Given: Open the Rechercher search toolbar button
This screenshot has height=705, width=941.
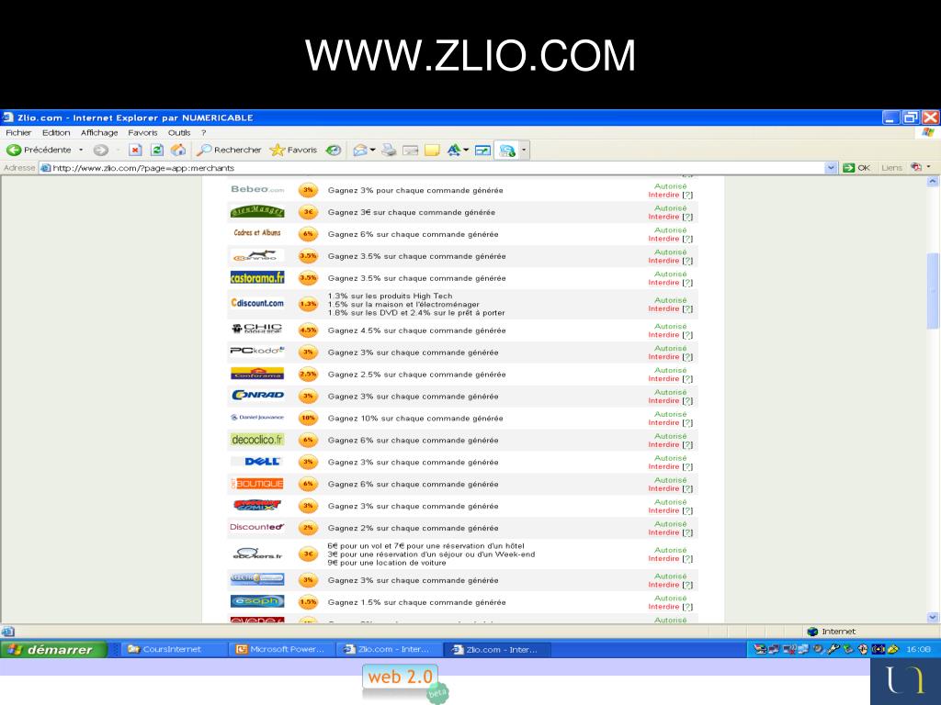Looking at the screenshot, I should pos(230,150).
